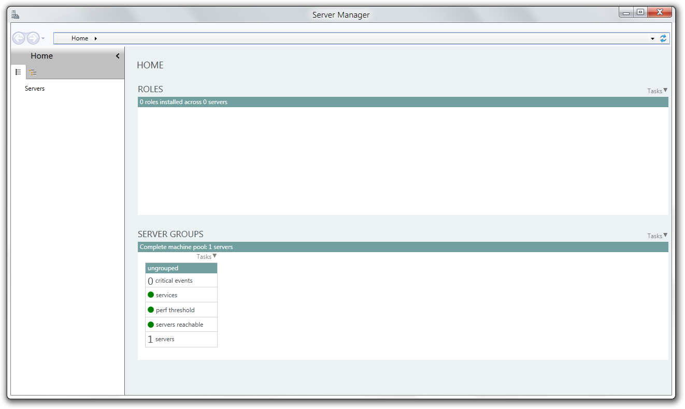Click the green status icon beside services
This screenshot has width=685, height=409.
coord(151,295)
